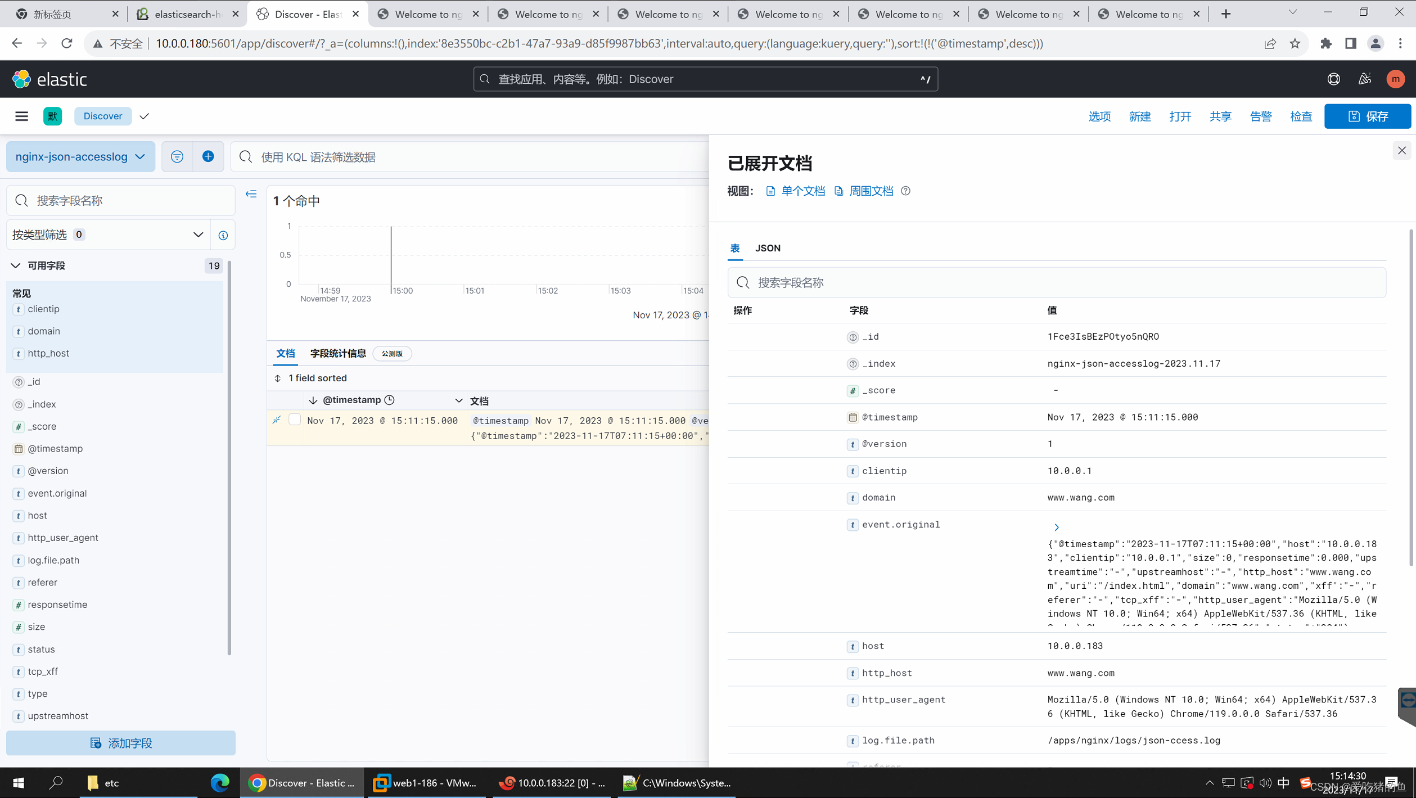Select the 字段统计信息 tab
1416x798 pixels.
pyautogui.click(x=338, y=353)
